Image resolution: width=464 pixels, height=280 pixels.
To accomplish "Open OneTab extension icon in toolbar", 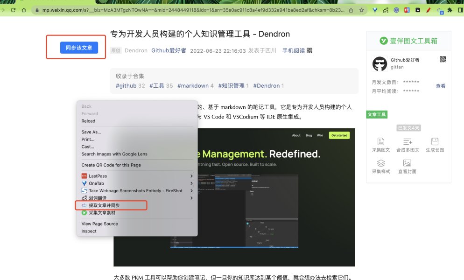I will tap(375, 10).
